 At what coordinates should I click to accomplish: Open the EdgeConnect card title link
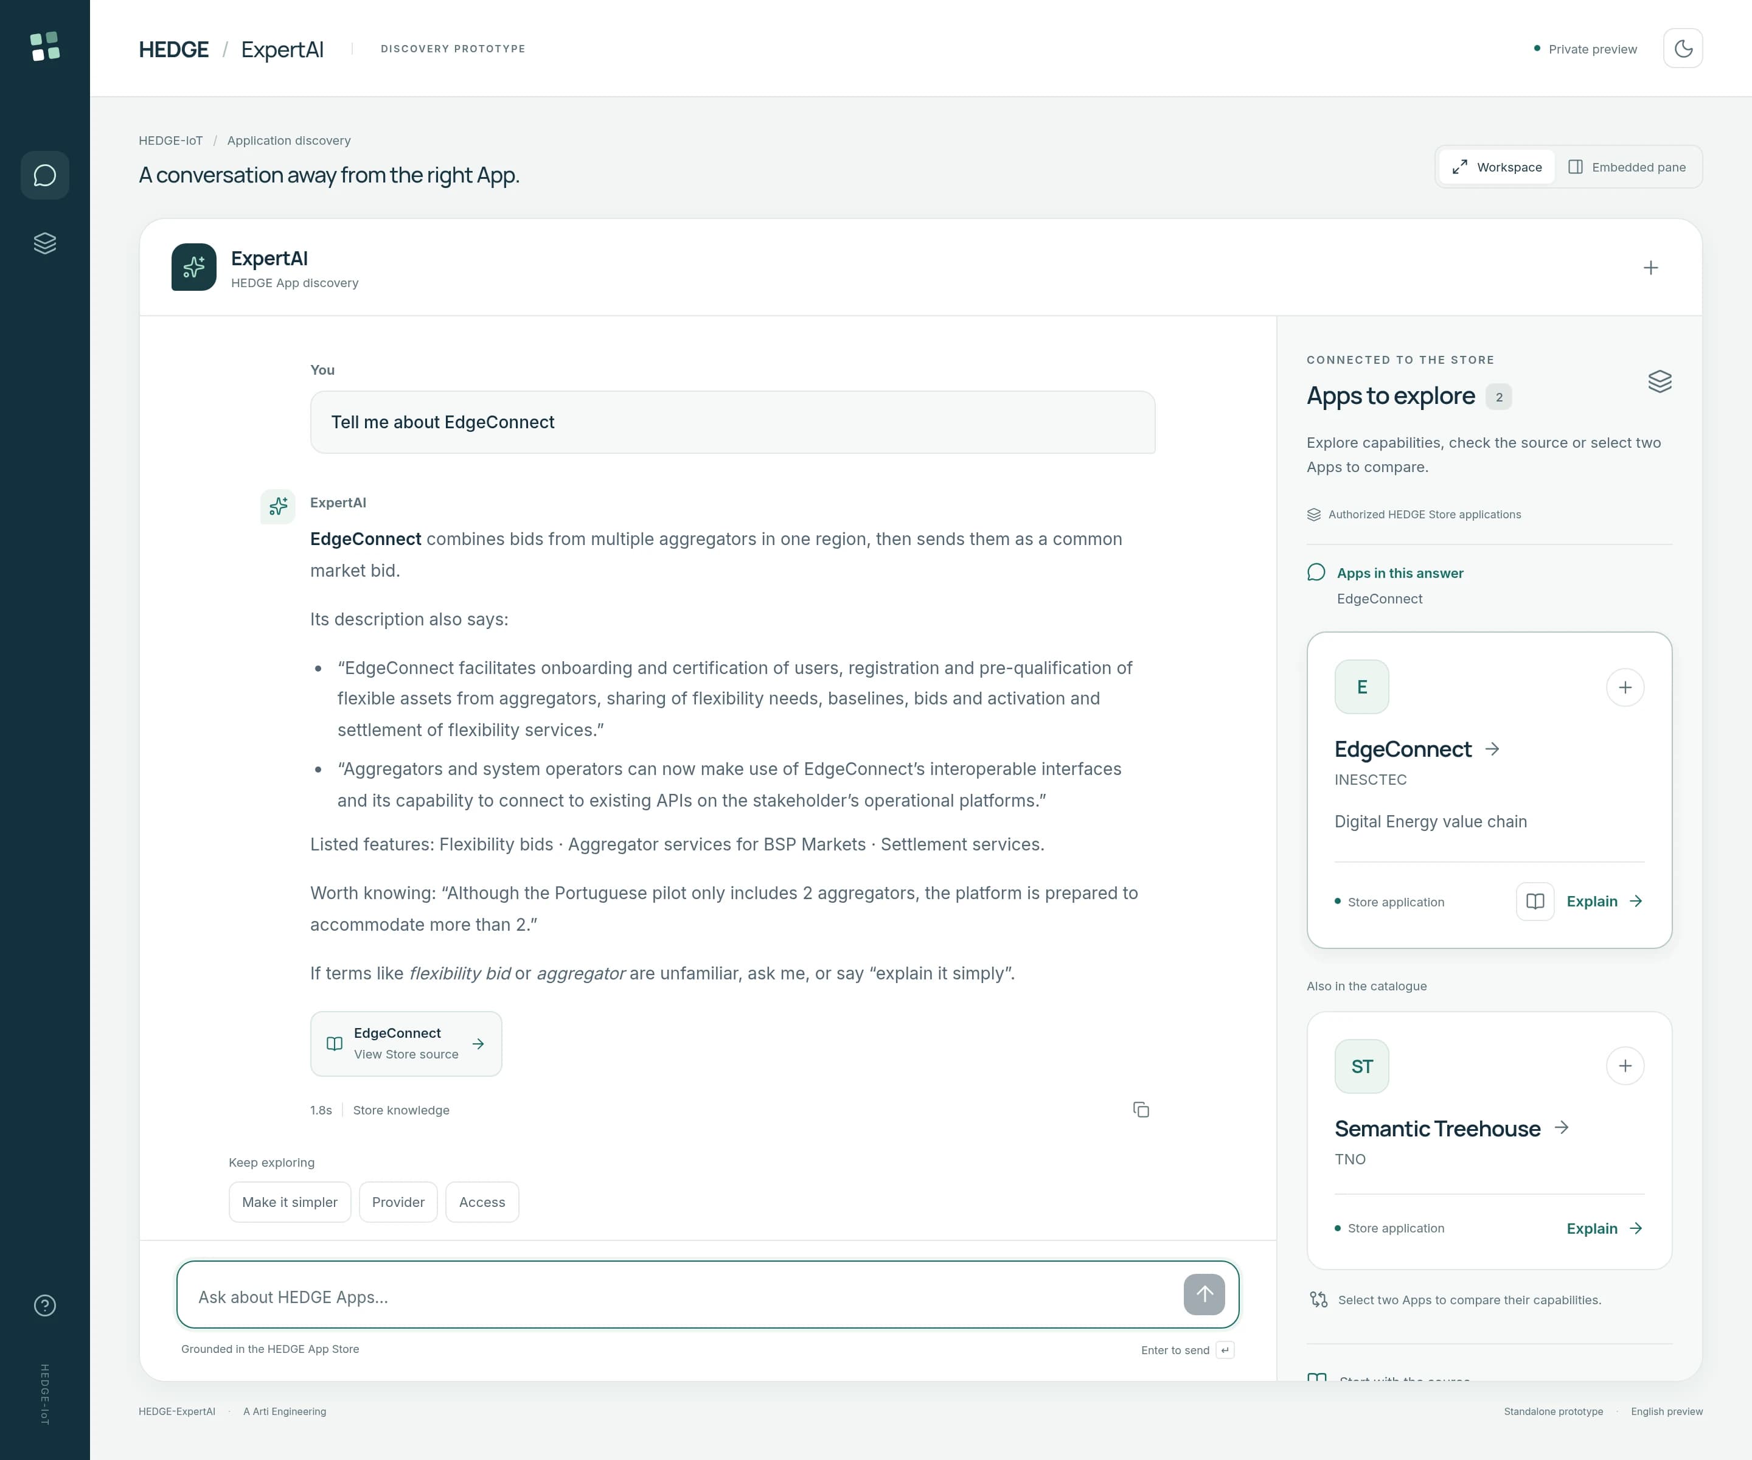point(1417,749)
